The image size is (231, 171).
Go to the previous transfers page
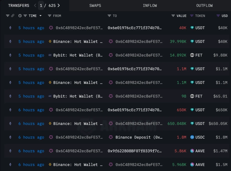(x=35, y=6)
